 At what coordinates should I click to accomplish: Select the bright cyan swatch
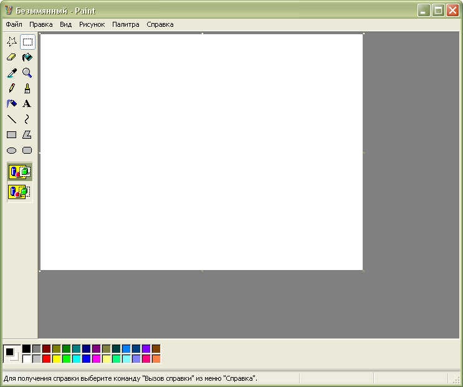(77, 359)
